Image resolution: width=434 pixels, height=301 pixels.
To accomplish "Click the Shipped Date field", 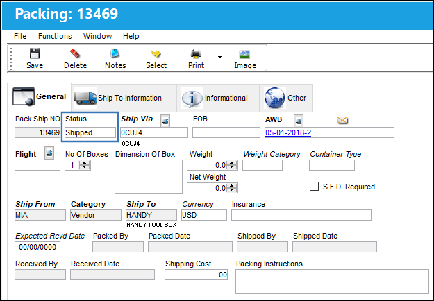I will point(335,247).
